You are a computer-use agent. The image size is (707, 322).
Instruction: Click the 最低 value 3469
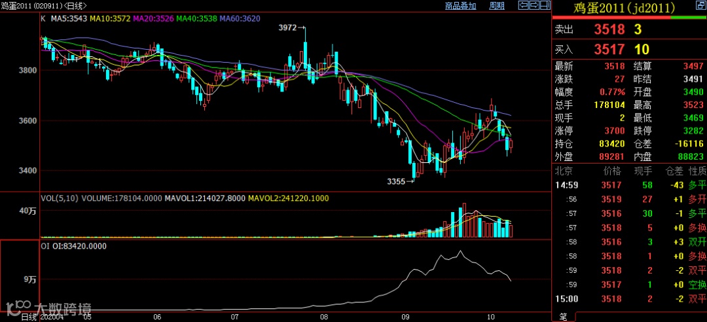tap(693, 118)
